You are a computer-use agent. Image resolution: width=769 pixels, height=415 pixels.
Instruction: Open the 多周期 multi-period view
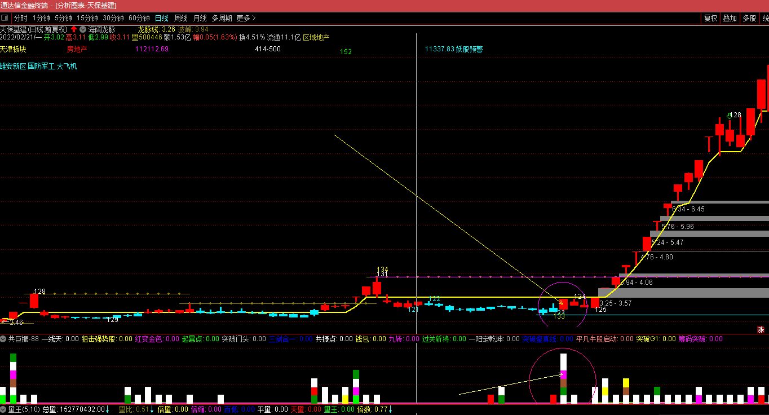[x=222, y=18]
